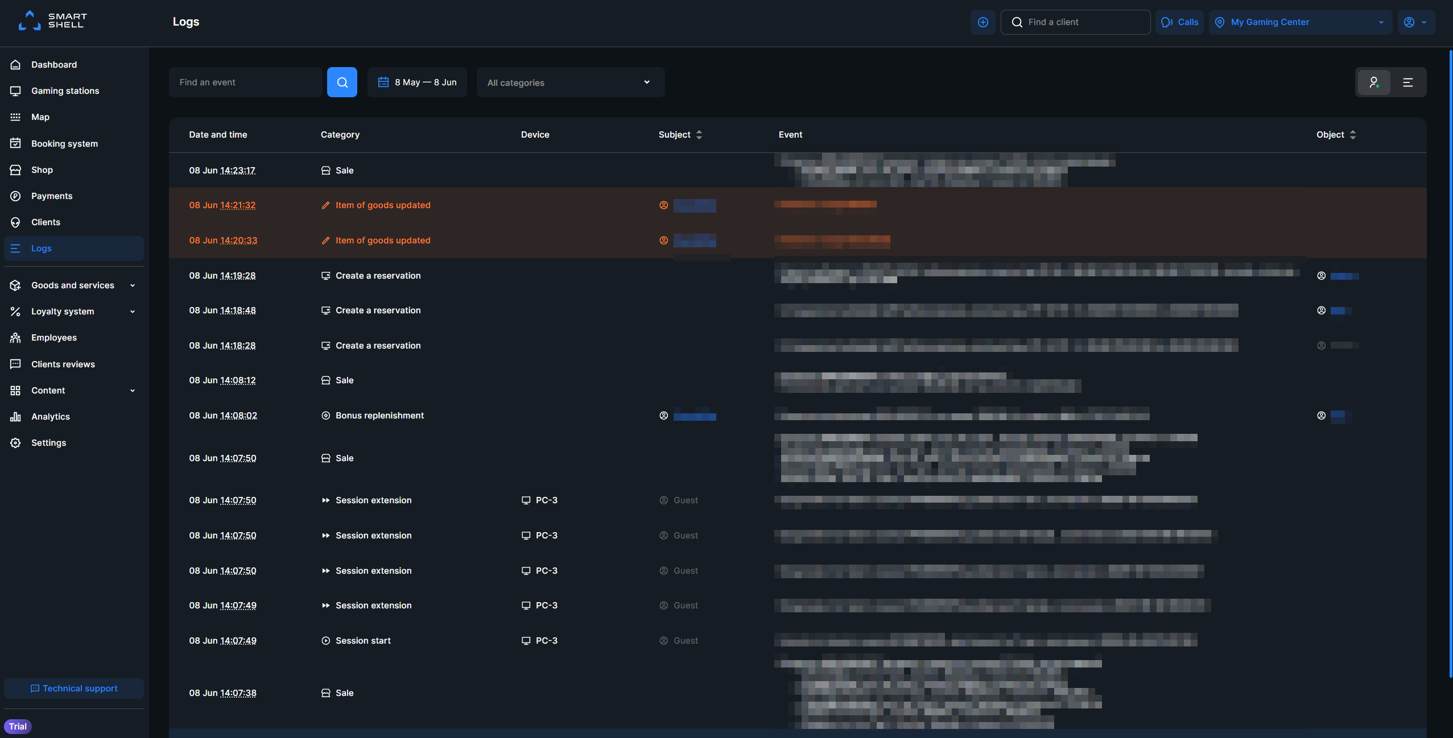Screen dimensions: 1453x738
Task: Click the SmartShell logo
Action: click(x=52, y=20)
